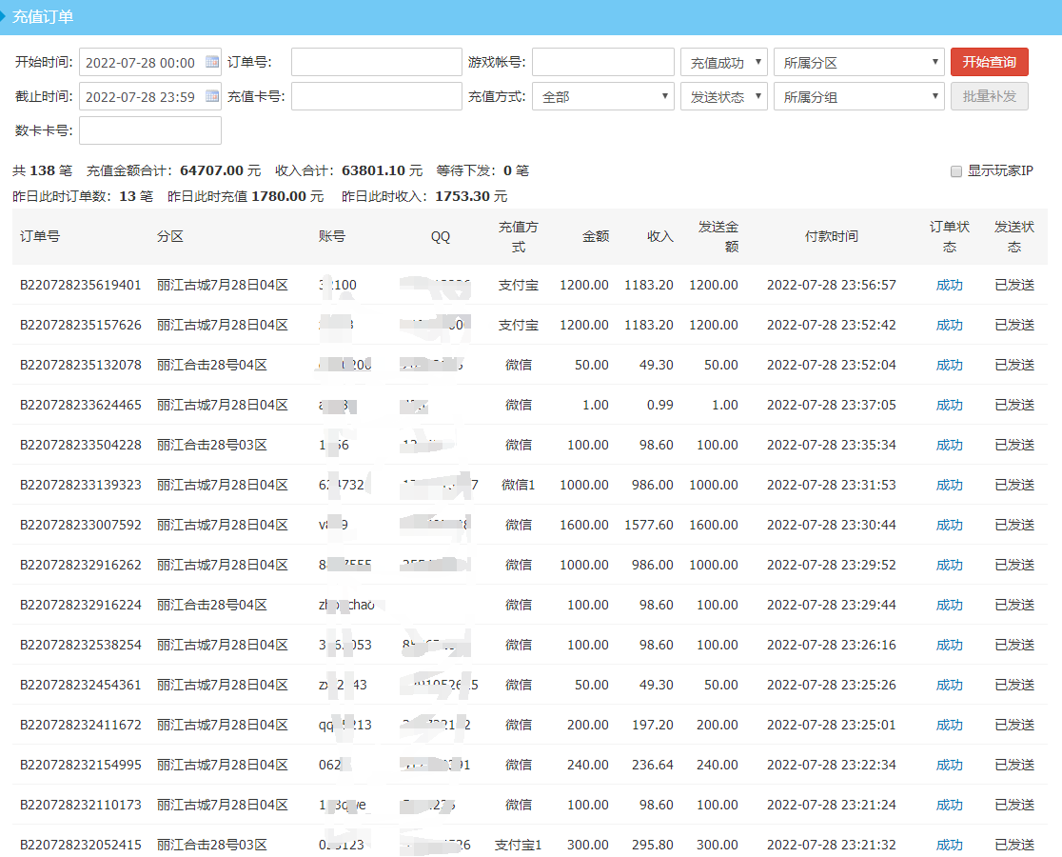Click 成功 status on the first order row
Image resolution: width=1062 pixels, height=857 pixels.
click(949, 284)
